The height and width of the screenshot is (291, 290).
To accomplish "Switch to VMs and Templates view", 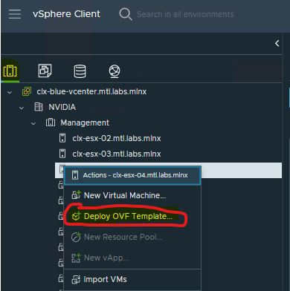I will point(45,71).
